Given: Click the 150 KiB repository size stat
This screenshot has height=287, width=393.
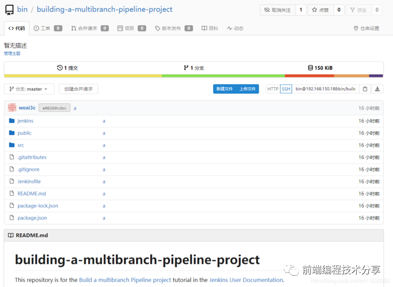Looking at the screenshot, I should click(x=320, y=68).
